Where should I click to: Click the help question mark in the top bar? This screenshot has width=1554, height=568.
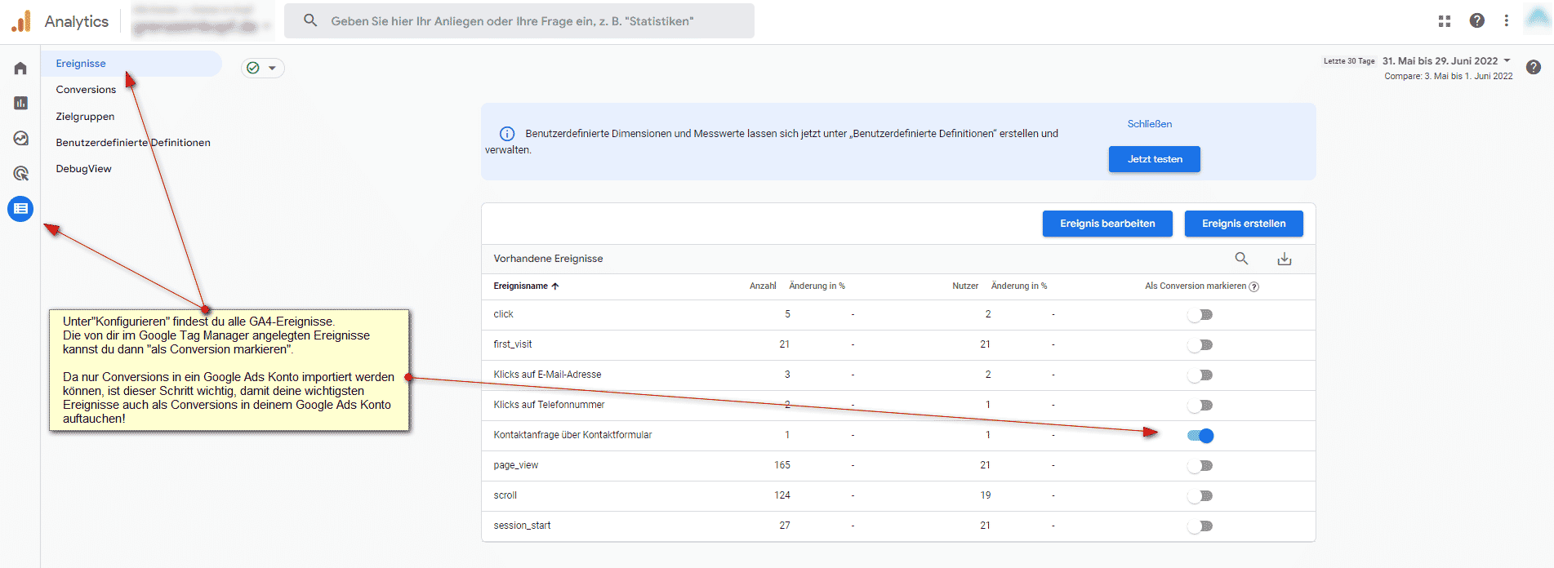1476,21
